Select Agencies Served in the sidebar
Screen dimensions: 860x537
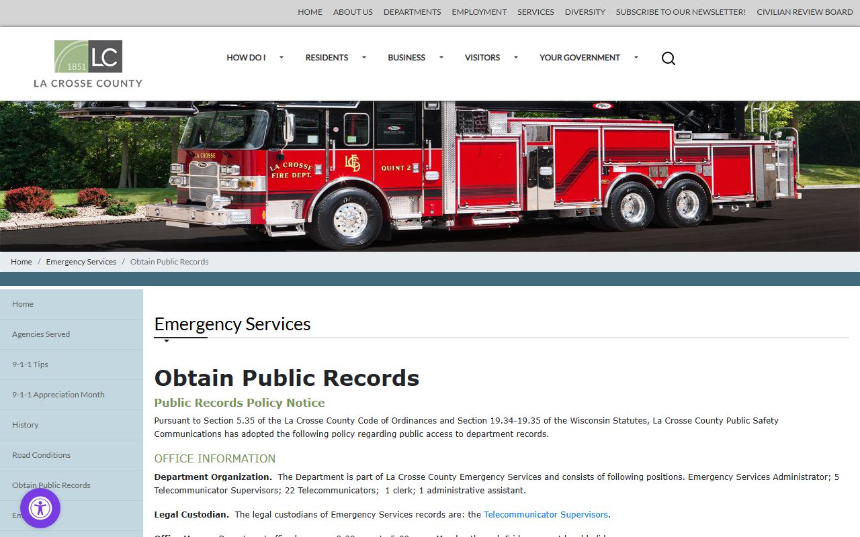(71, 334)
